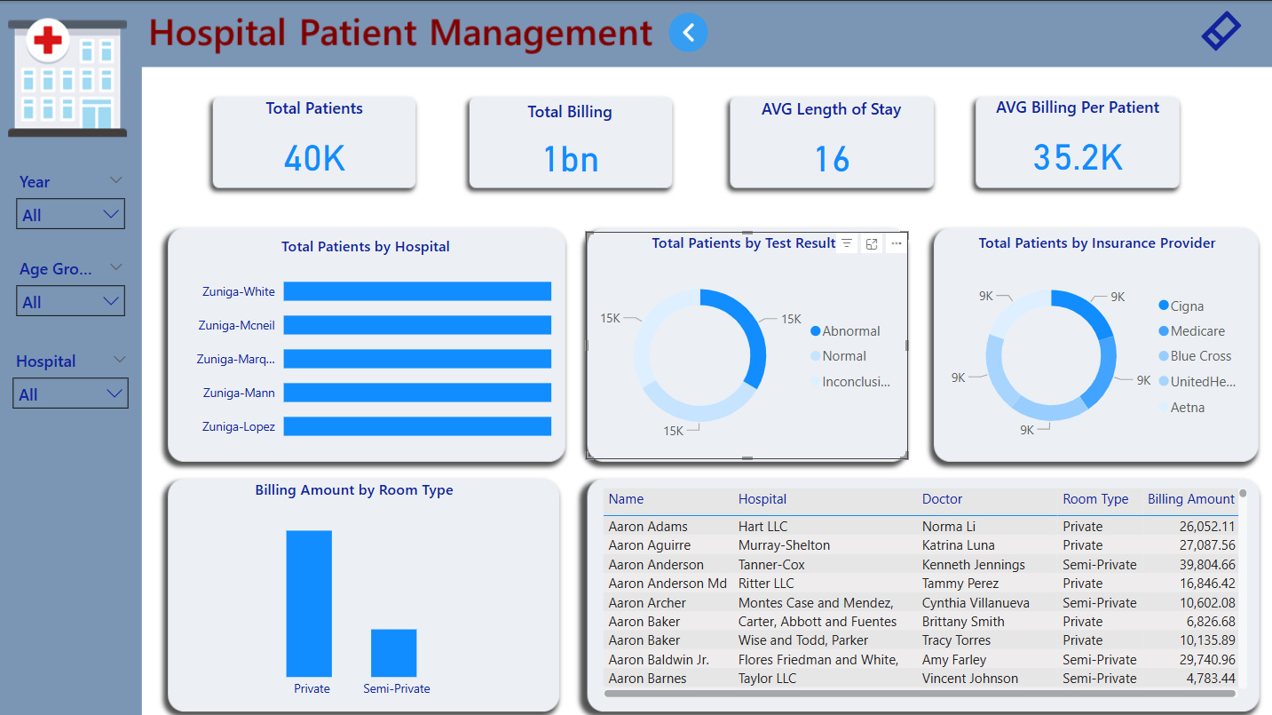
Task: Click the table vertical scrollbar thumb
Action: pos(1243,494)
